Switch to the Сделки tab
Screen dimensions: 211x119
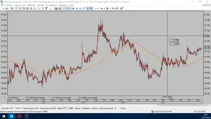[78, 108]
